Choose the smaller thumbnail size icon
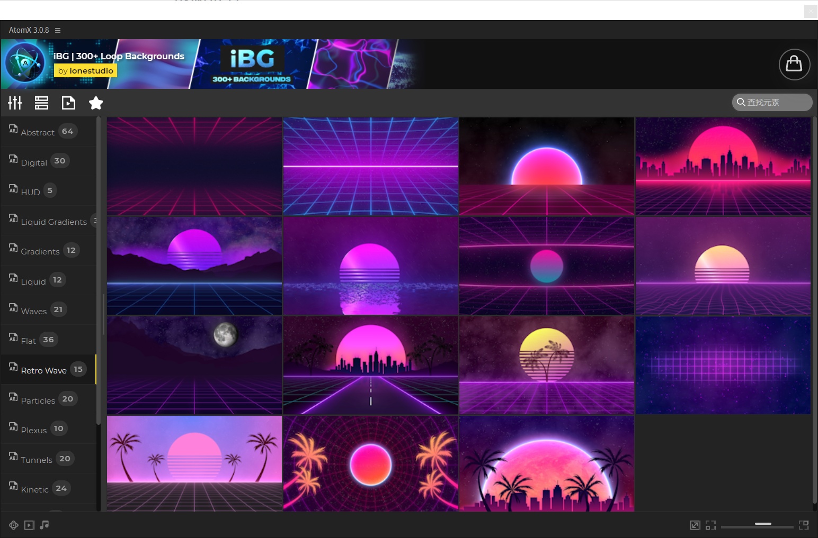Viewport: 818px width, 538px height. click(x=710, y=525)
